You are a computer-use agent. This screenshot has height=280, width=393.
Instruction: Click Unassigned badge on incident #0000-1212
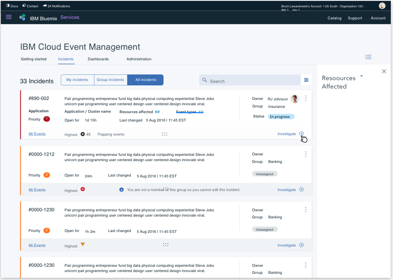(x=265, y=174)
